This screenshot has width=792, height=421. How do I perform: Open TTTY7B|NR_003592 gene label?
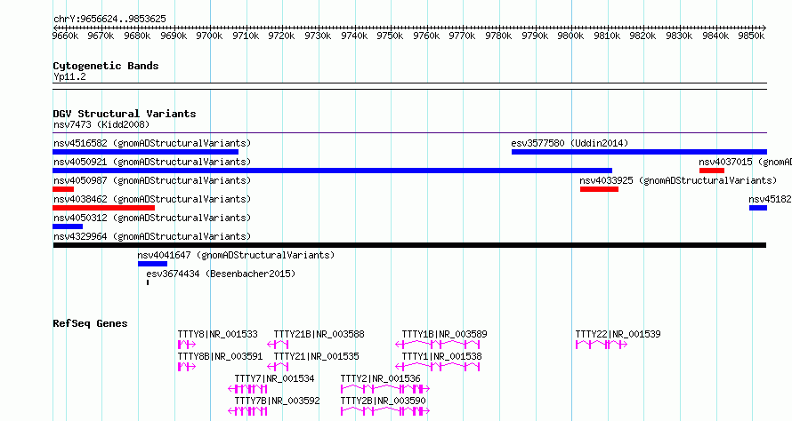tap(277, 401)
